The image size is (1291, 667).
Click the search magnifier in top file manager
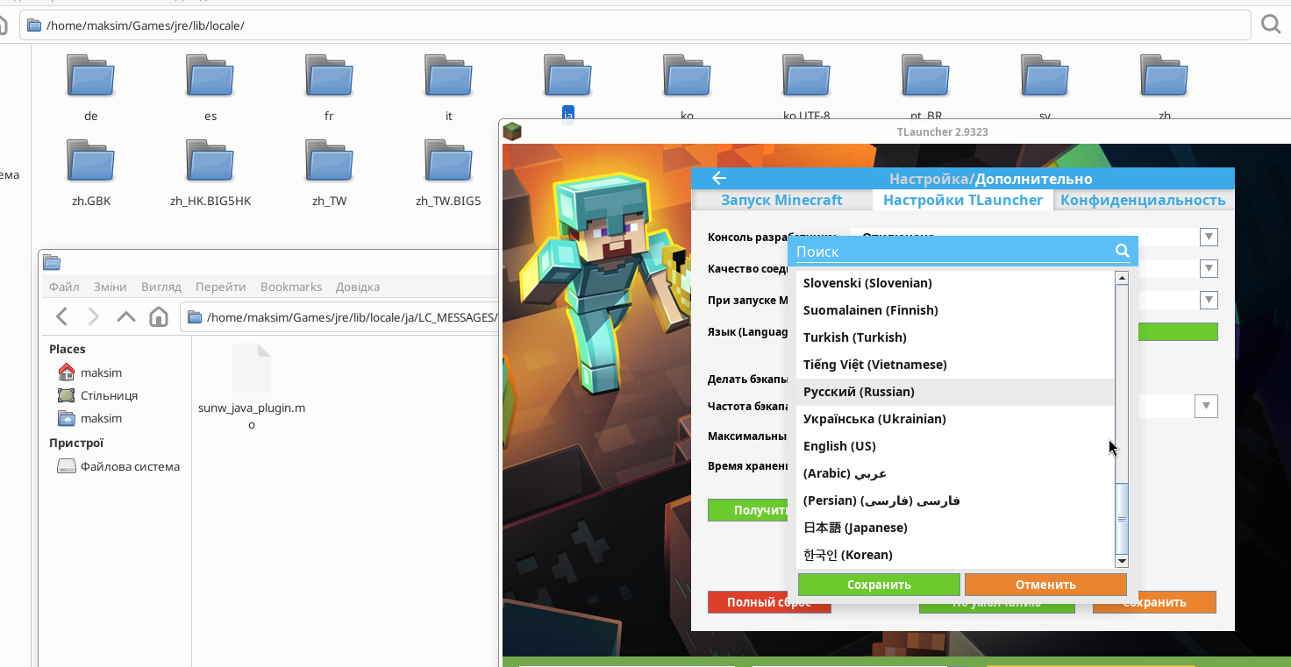coord(1271,25)
